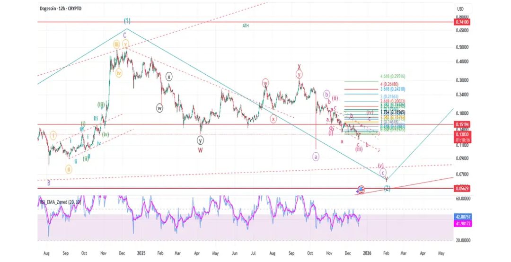The image size is (511, 262).
Task: Open the RSI_EMA_Zoned indicator legend
Action: (x=61, y=201)
